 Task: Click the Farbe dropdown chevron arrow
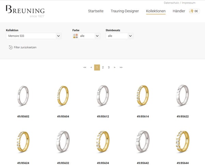point(97,36)
